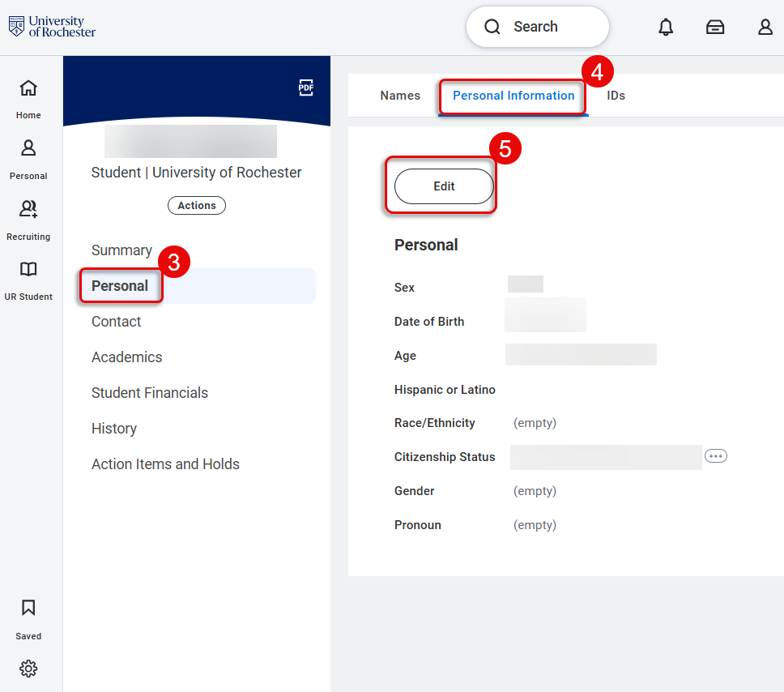
Task: Click the Hispanic or Latino label
Action: 445,390
